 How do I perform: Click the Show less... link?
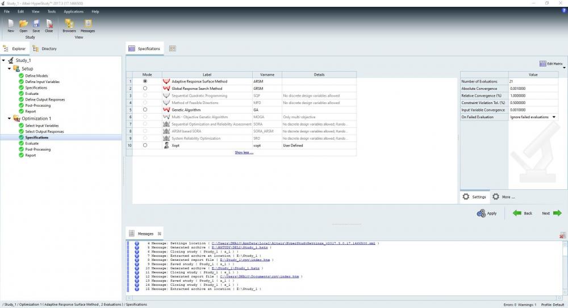244,152
